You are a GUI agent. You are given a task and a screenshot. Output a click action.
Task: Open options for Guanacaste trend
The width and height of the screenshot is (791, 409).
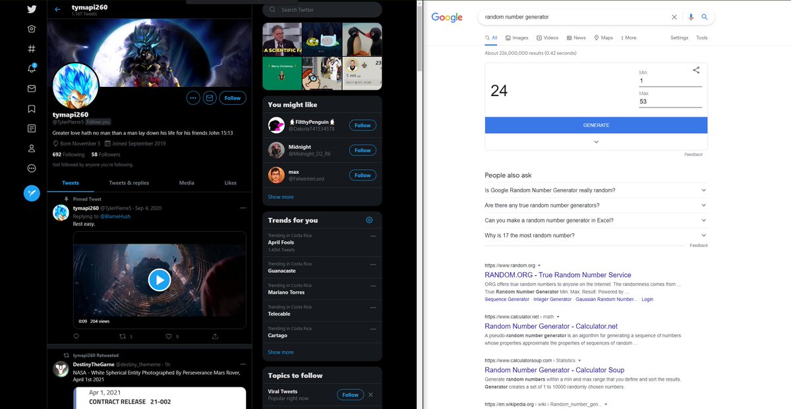(373, 264)
